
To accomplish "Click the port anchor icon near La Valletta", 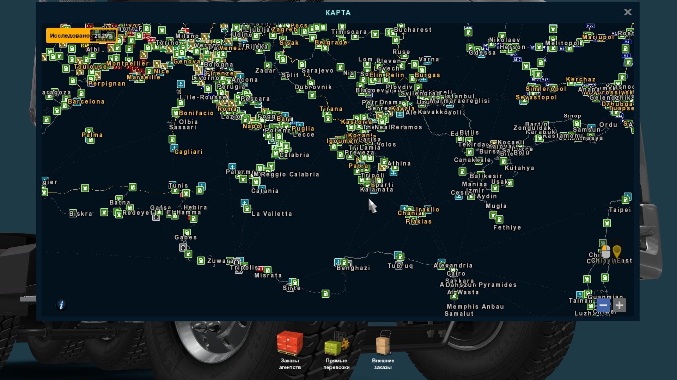I will (244, 203).
